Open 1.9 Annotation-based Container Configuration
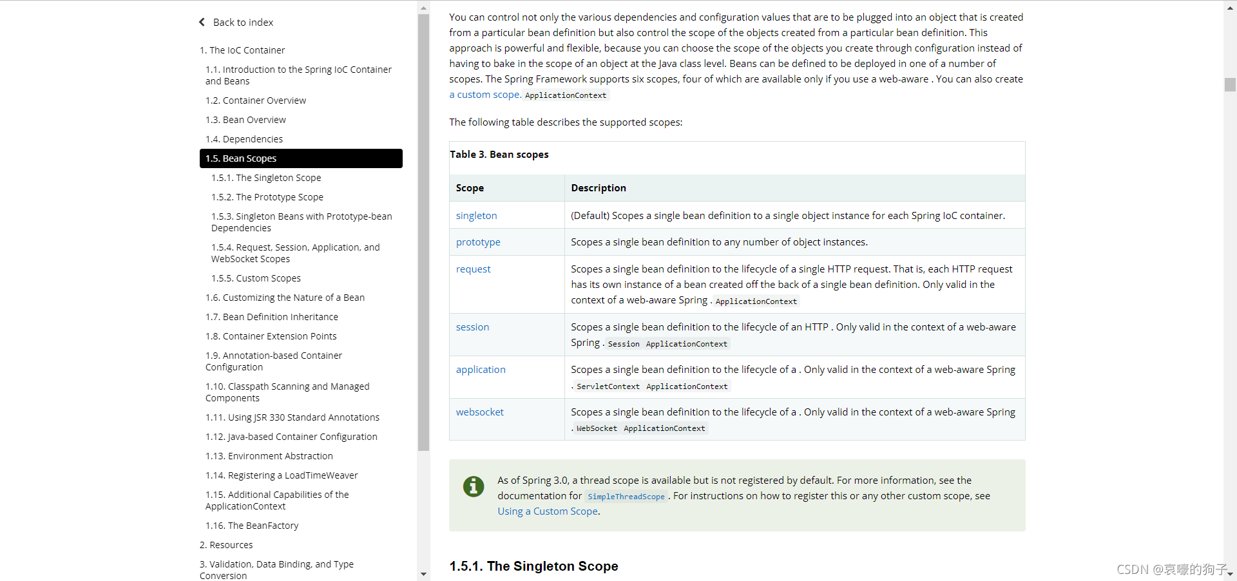Viewport: 1237px width, 581px height. click(274, 361)
